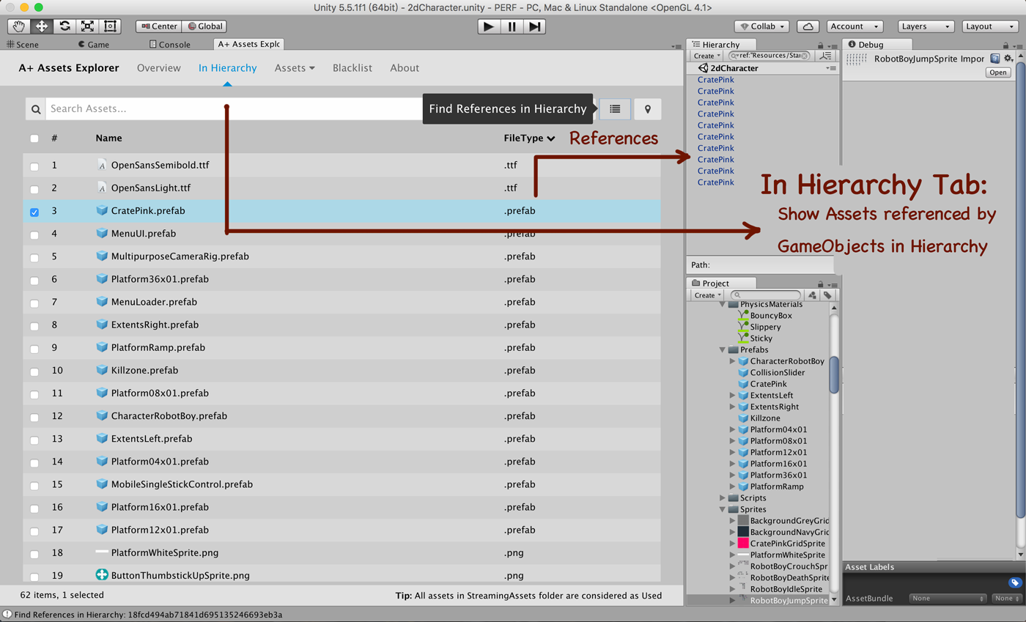Check the MenuUI.prefab checkbox
This screenshot has width=1026, height=622.
pyautogui.click(x=34, y=235)
